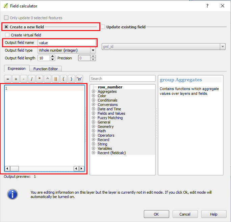Uncheck Create a new field
Image resolution: width=231 pixels, height=222 pixels.
[x=6, y=27]
